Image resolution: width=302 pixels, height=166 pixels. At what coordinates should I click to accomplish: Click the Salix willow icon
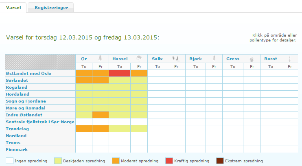(176, 59)
